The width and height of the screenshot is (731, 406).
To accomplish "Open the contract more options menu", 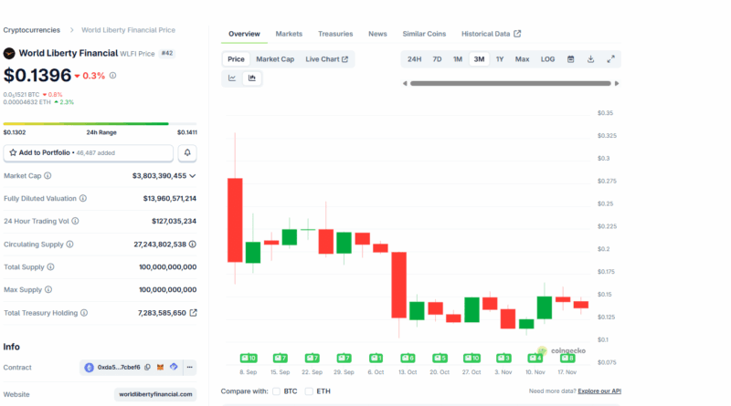I will 189,368.
